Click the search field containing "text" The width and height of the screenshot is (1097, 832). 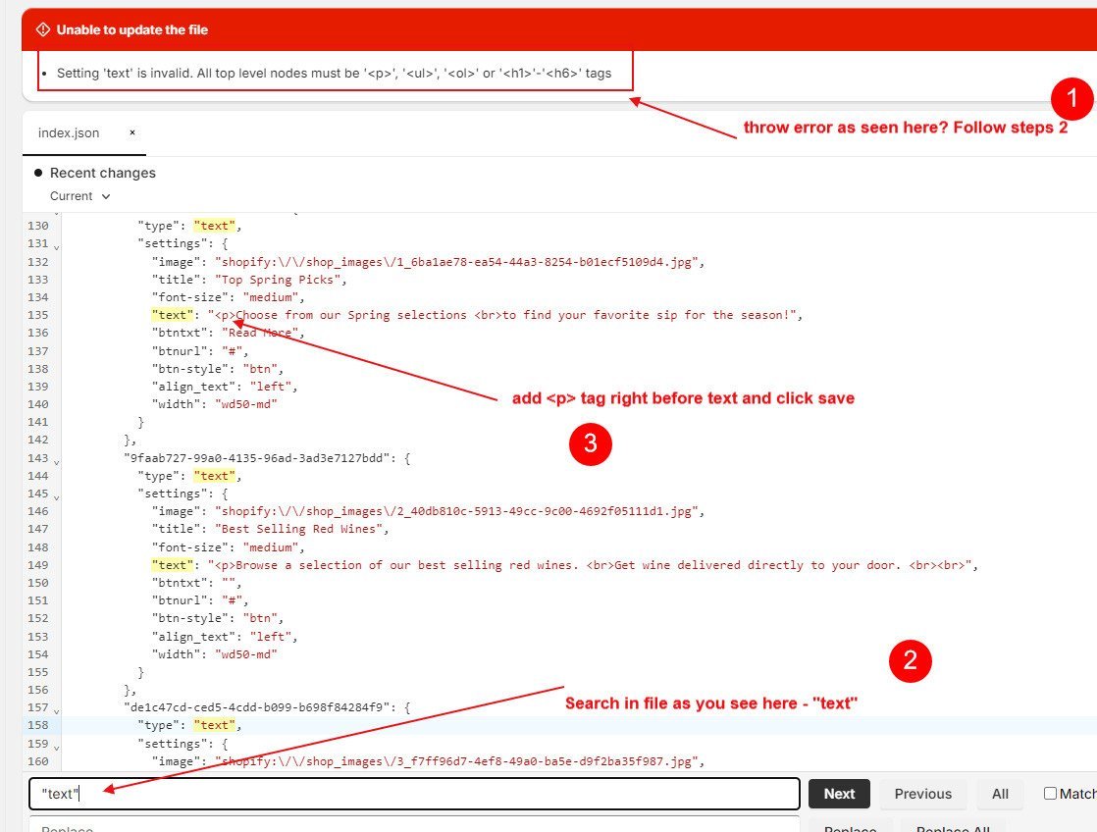(414, 794)
